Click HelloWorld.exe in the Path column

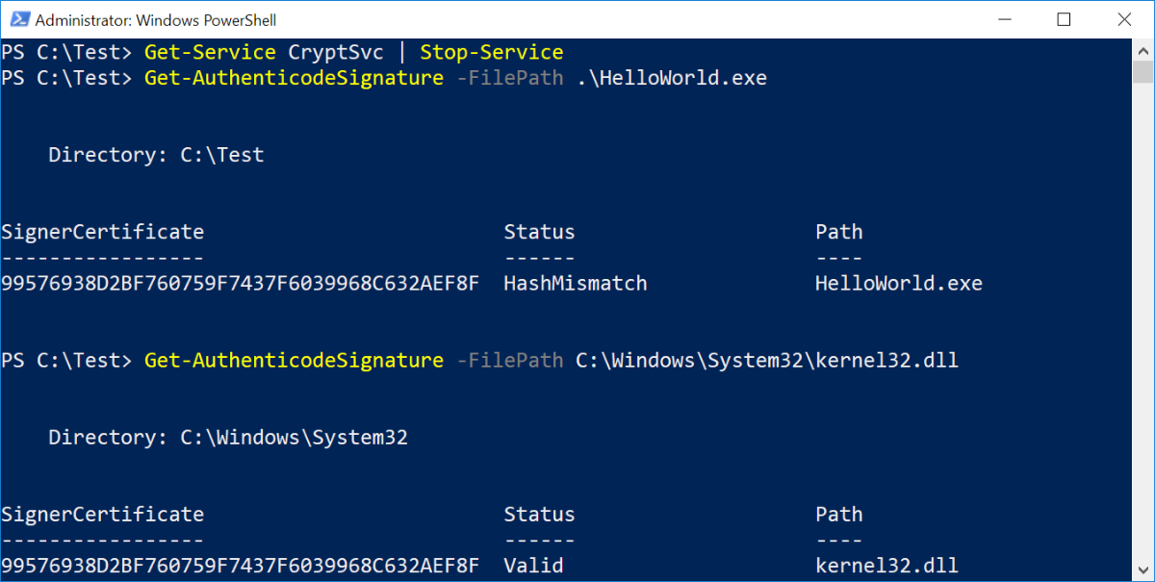[898, 284]
